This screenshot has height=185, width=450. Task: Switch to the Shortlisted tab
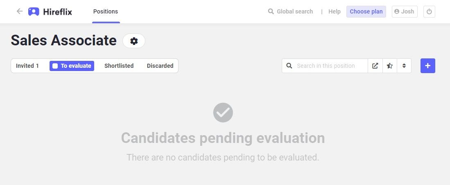coord(119,66)
